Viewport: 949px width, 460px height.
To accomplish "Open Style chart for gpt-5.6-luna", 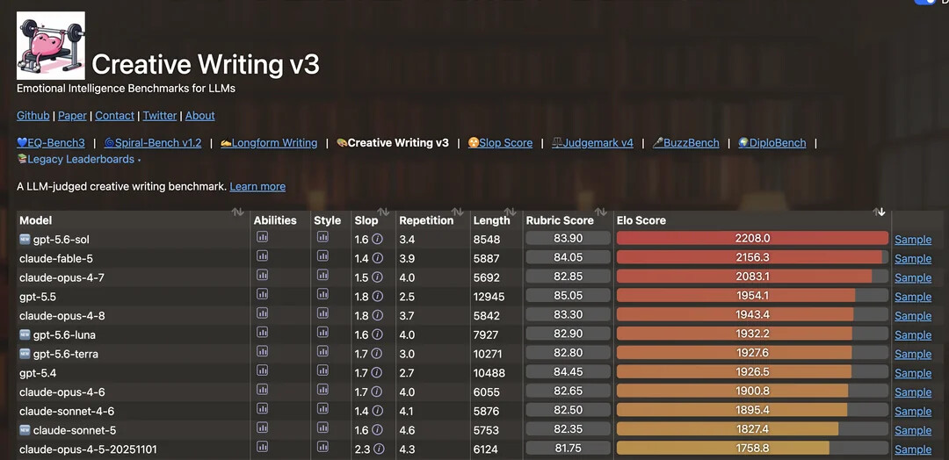I will [x=322, y=333].
